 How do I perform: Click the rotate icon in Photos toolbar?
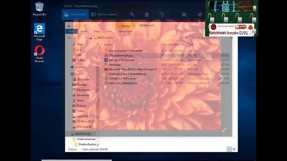[x=161, y=14]
